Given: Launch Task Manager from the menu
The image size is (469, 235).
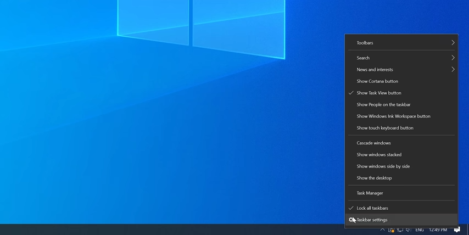Looking at the screenshot, I should click(401, 193).
